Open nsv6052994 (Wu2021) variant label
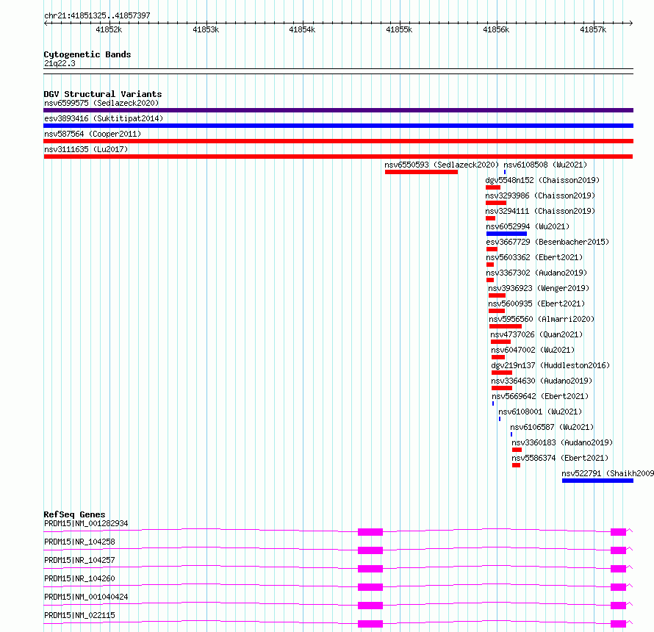654x632 pixels. (528, 226)
